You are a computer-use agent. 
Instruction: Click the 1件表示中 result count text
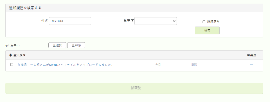[x=13, y=46]
